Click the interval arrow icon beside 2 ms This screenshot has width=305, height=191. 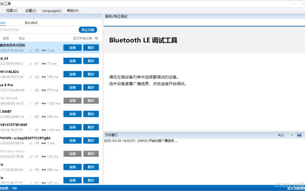(43, 143)
